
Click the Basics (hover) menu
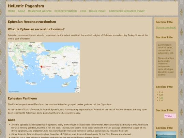click(x=97, y=11)
